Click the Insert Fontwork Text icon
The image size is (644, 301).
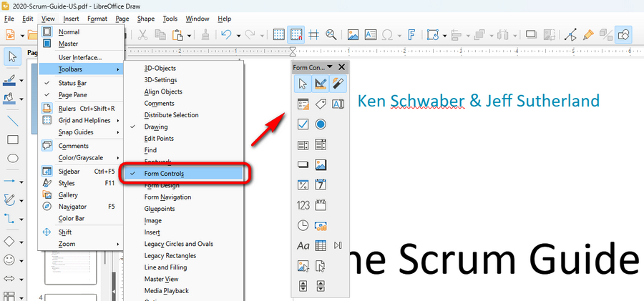(411, 34)
